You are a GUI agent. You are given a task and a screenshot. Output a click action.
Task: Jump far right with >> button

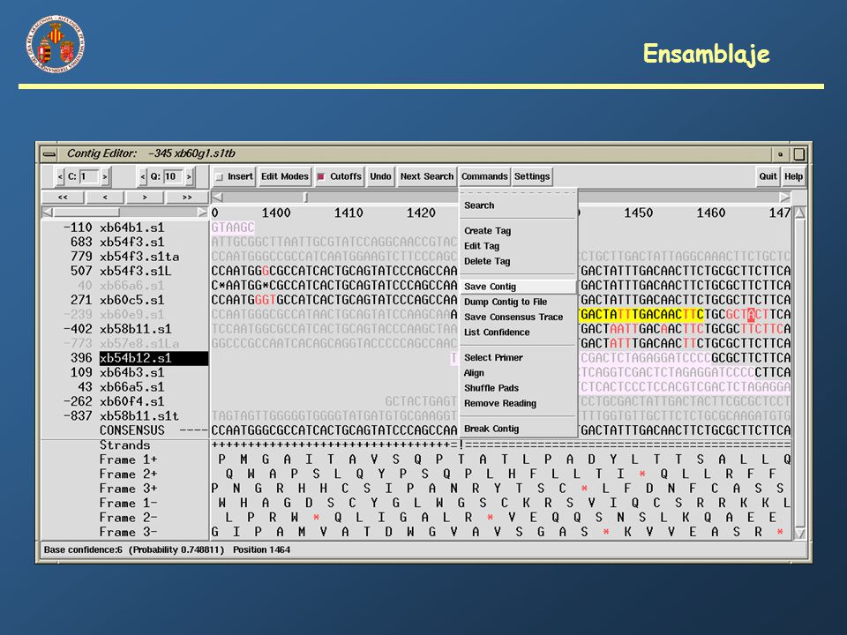click(x=187, y=197)
